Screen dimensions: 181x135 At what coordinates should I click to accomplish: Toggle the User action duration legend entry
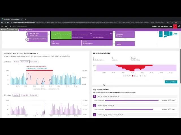tap(39, 89)
